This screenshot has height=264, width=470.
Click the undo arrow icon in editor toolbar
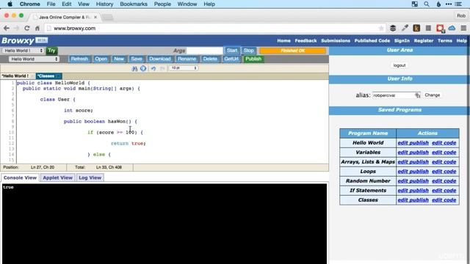click(153, 68)
